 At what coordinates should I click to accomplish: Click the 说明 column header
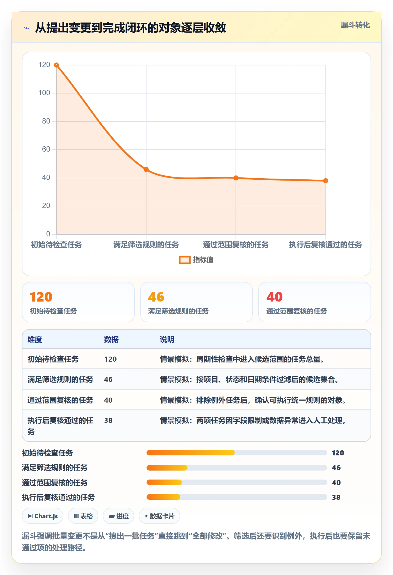[x=167, y=339]
